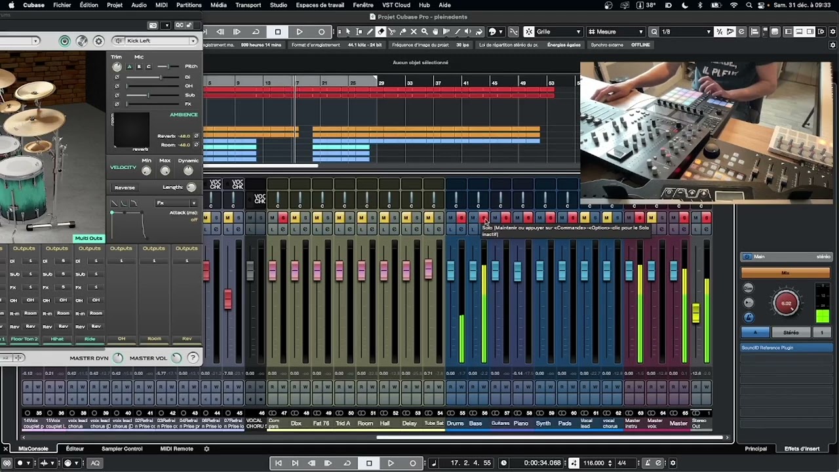Click the MASTER VOL knob
The image size is (839, 472).
click(176, 358)
